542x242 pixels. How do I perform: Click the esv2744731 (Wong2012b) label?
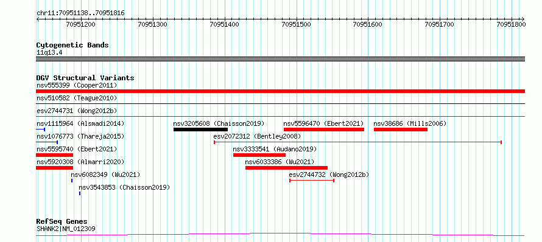pos(77,111)
